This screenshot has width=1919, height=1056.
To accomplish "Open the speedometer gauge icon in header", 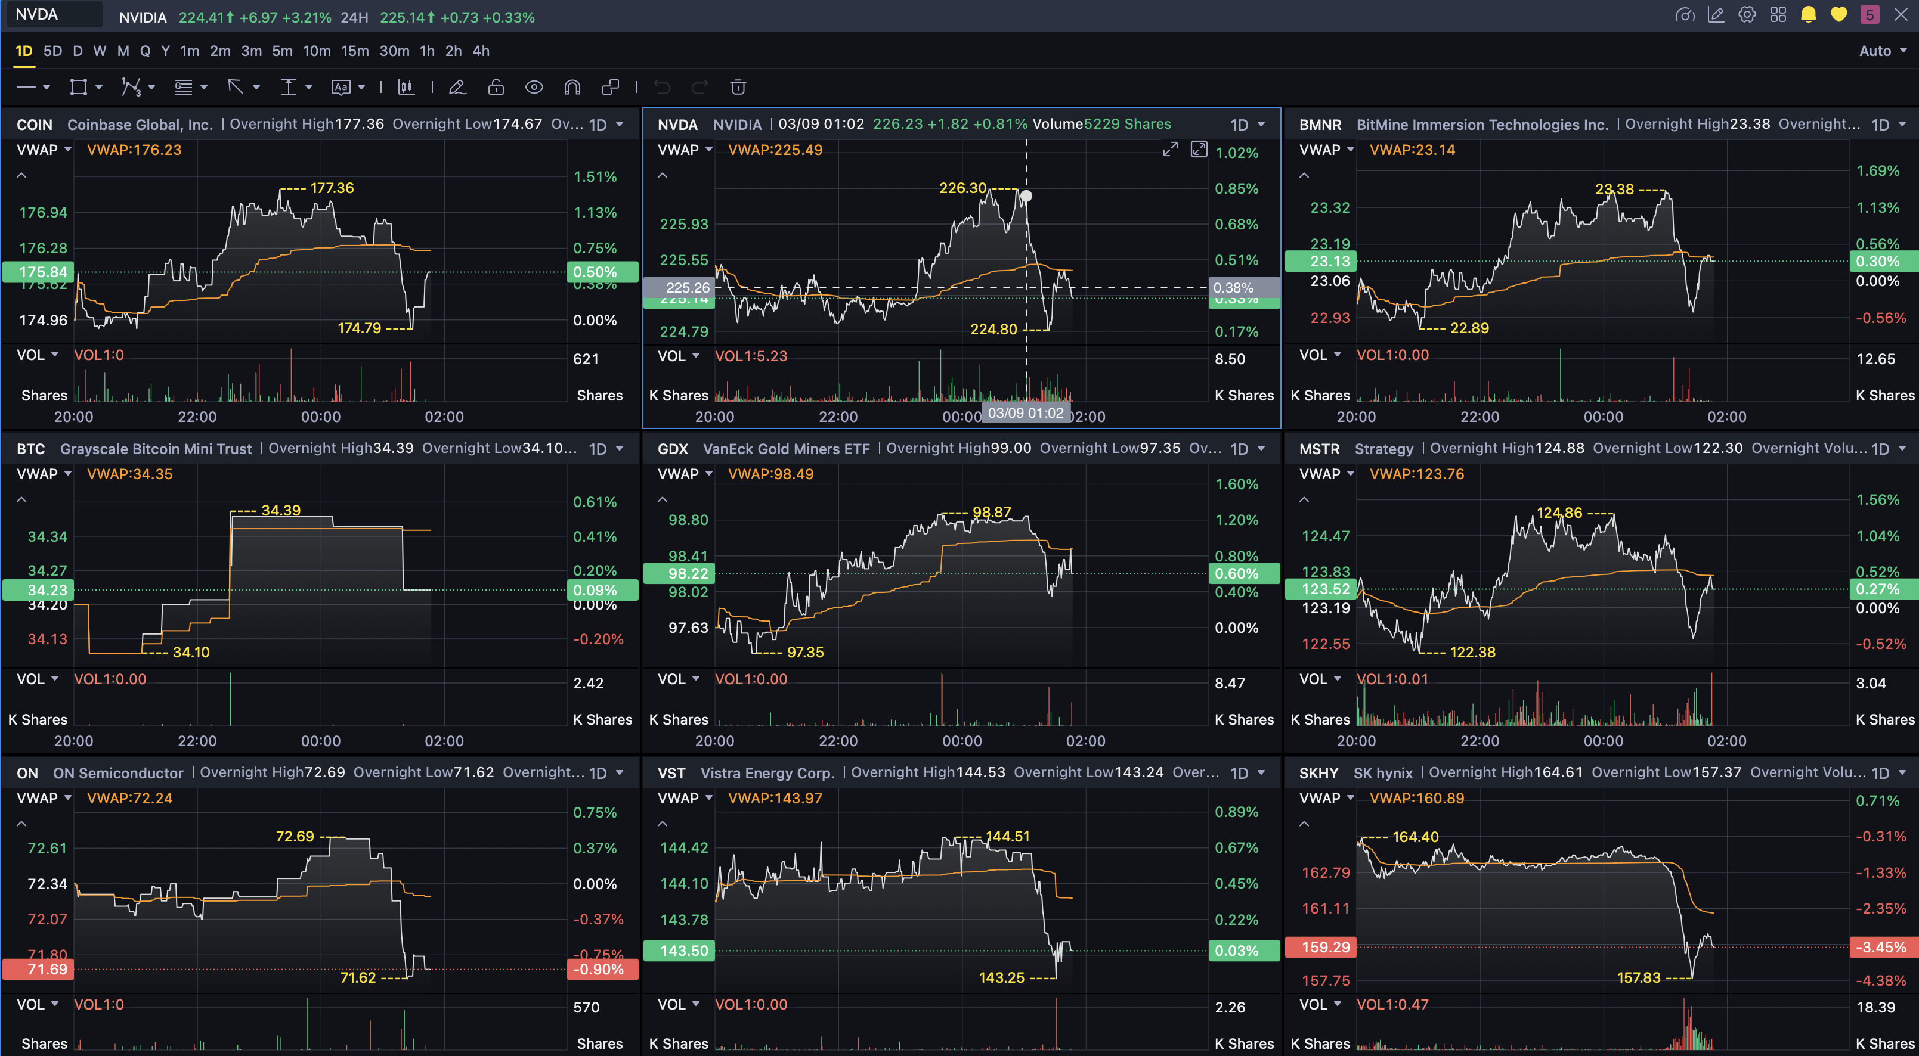I will [x=1684, y=15].
